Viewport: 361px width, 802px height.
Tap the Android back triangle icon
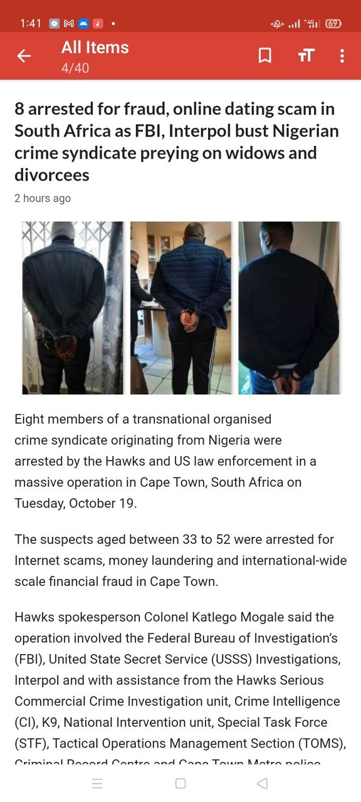[263, 783]
